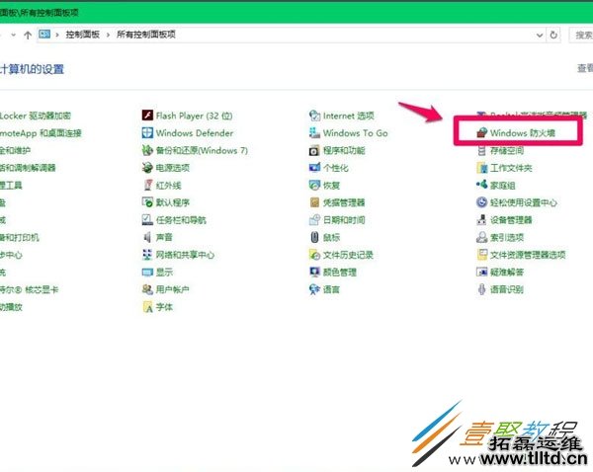Click the 语言 language icon

pos(314,289)
